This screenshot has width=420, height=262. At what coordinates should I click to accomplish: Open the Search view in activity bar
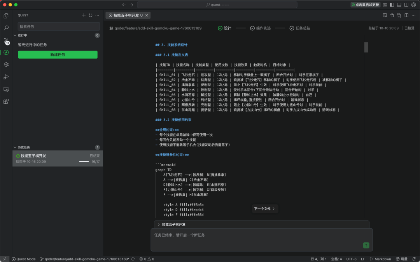[x=6, y=28]
